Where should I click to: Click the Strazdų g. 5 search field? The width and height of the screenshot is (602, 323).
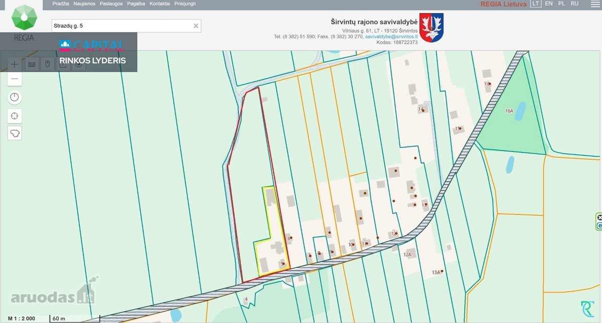(x=126, y=26)
